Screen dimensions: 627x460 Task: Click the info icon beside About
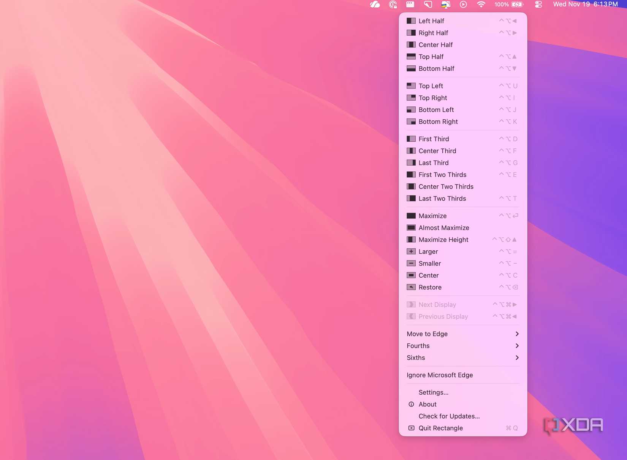(x=411, y=404)
